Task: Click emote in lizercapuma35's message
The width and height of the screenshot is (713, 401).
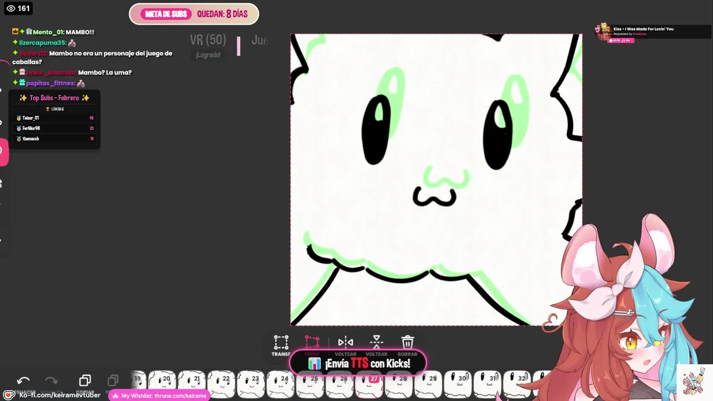Action: click(72, 43)
